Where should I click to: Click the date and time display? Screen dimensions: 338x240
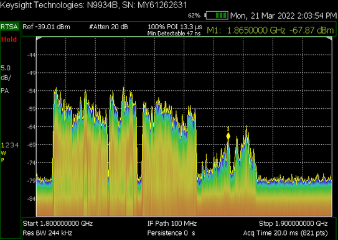(283, 16)
